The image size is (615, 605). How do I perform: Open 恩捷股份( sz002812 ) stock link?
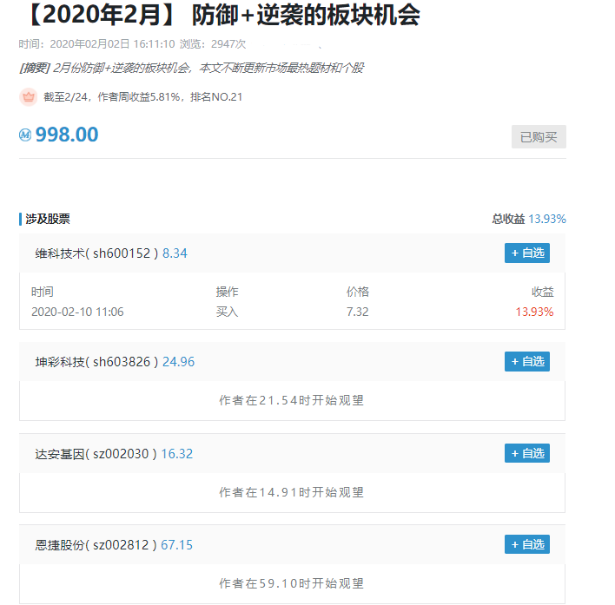click(96, 545)
